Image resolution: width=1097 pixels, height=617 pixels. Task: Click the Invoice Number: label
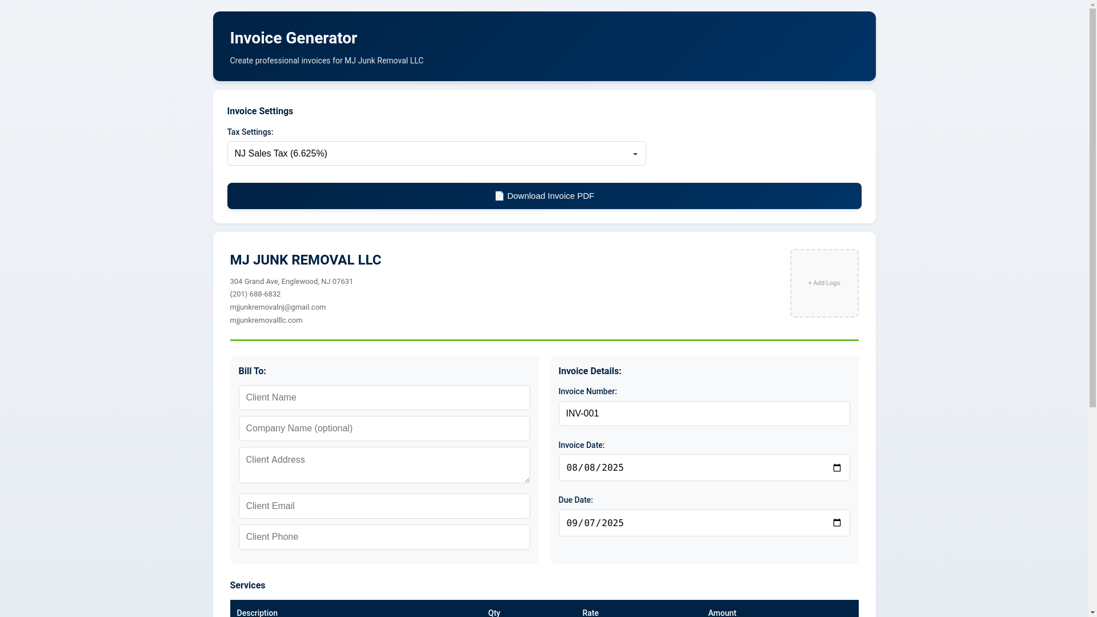[587, 391]
